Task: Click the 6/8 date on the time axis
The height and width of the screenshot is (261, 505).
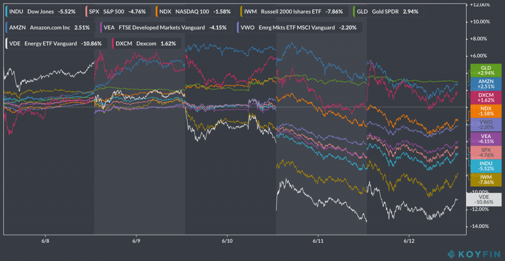Action: pyautogui.click(x=45, y=242)
